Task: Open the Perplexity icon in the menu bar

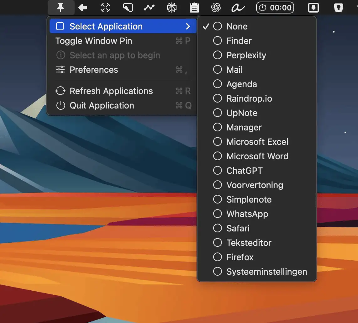Action: (172, 8)
